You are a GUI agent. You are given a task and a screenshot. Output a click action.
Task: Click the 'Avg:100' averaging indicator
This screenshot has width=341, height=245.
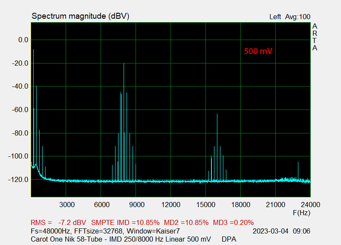(298, 17)
